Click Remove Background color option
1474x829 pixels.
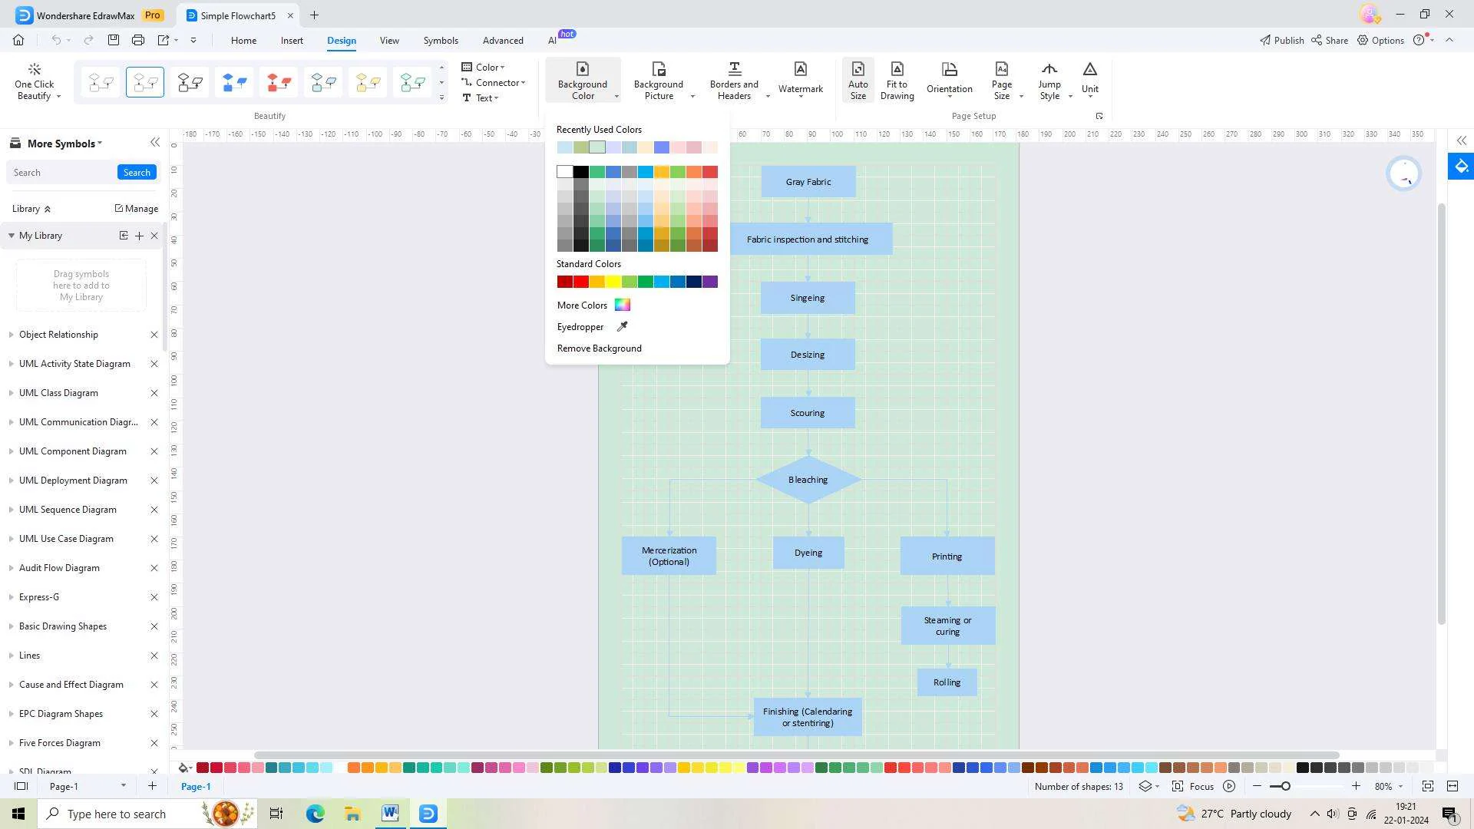pos(598,347)
